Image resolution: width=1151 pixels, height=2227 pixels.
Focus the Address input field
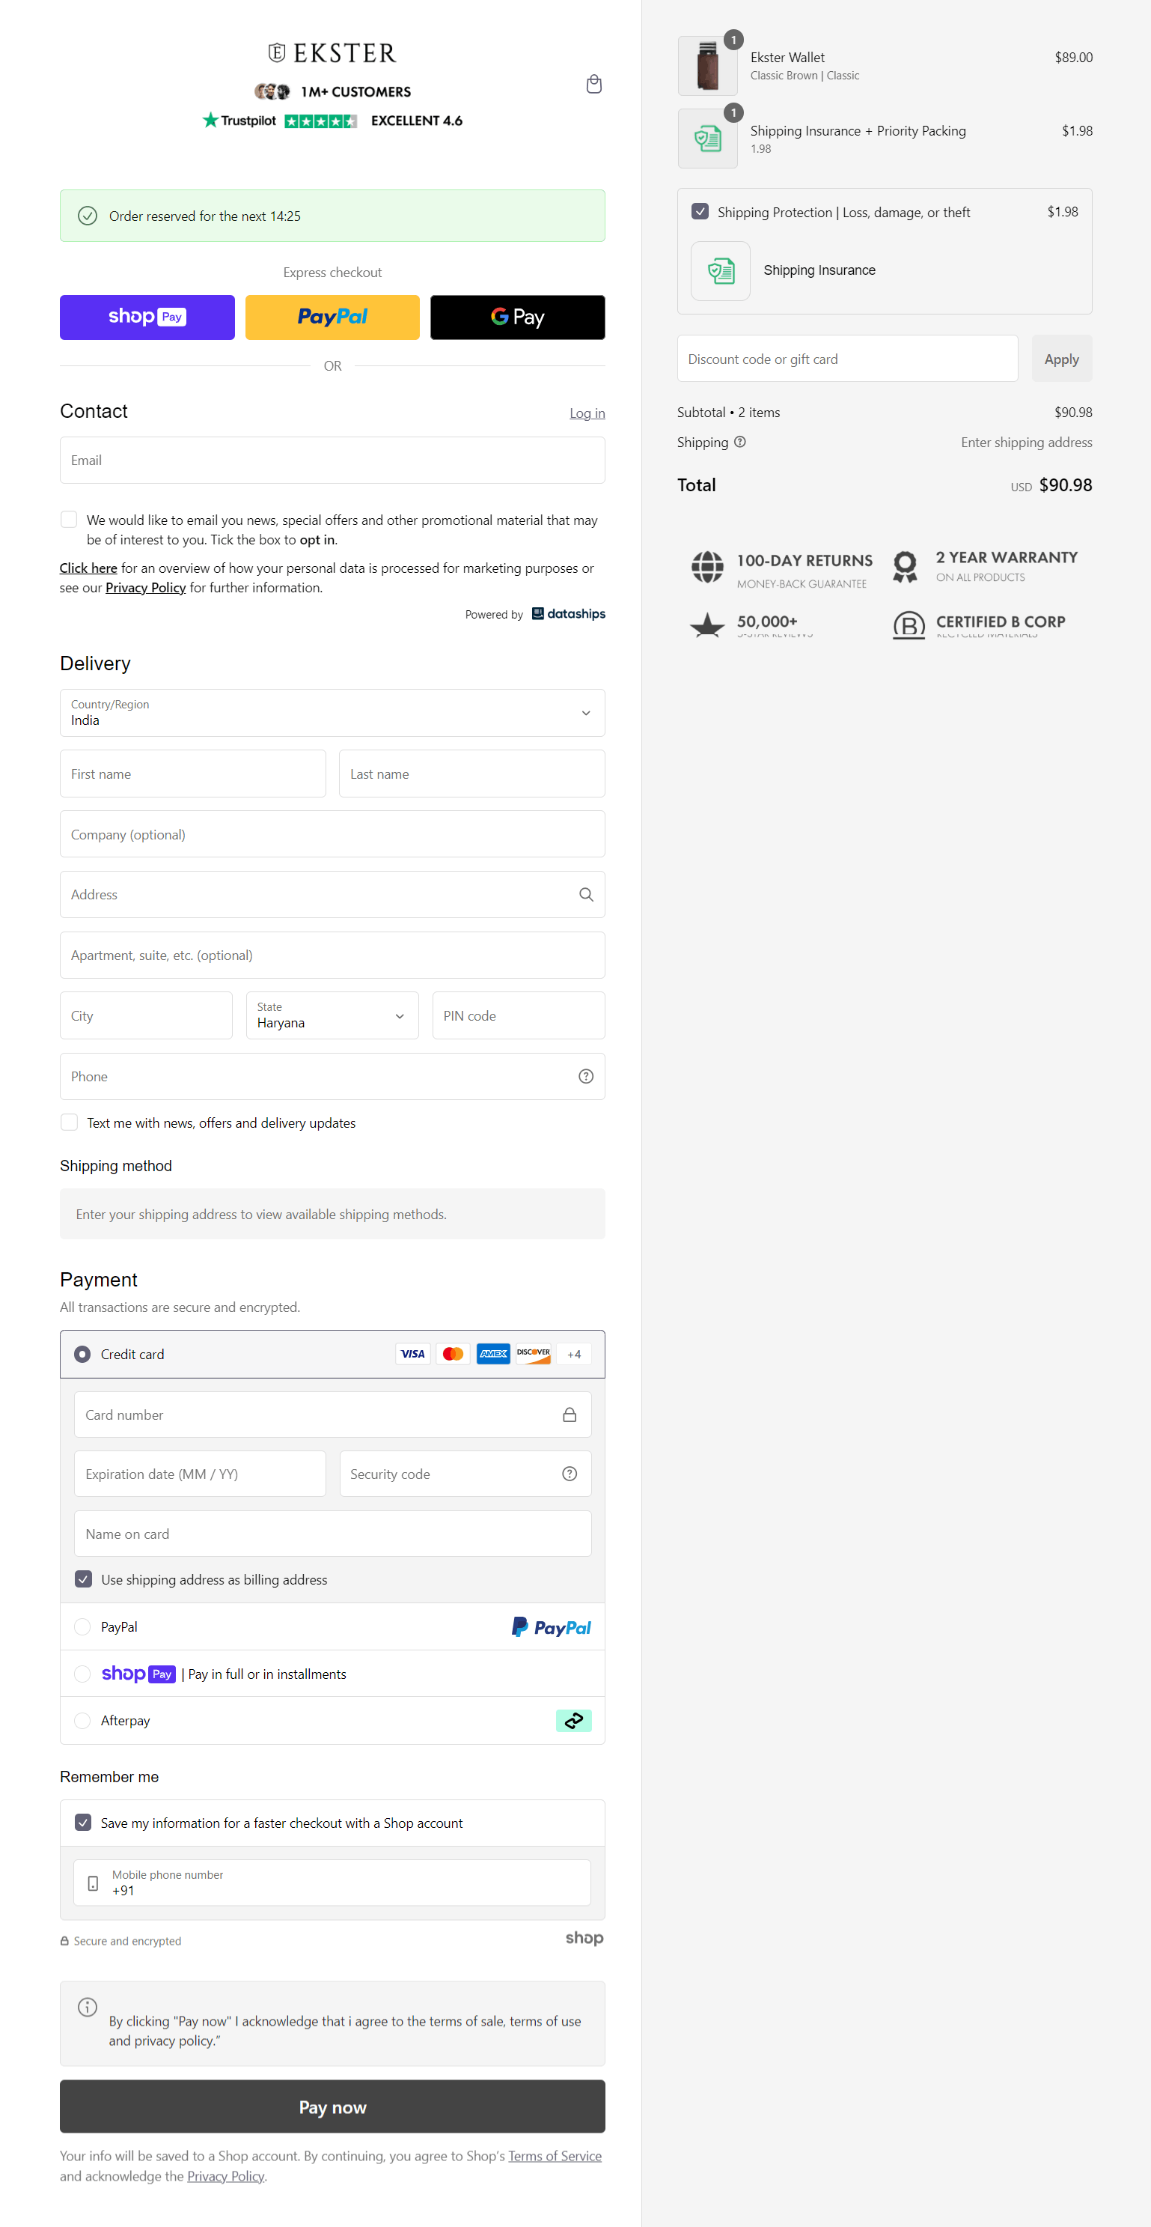click(332, 895)
